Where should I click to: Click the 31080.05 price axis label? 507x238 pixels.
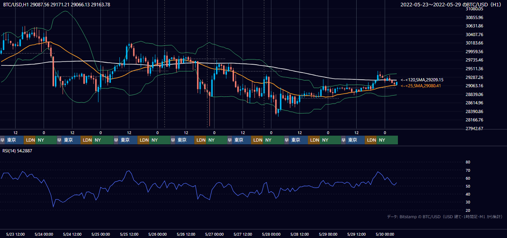(x=474, y=9)
